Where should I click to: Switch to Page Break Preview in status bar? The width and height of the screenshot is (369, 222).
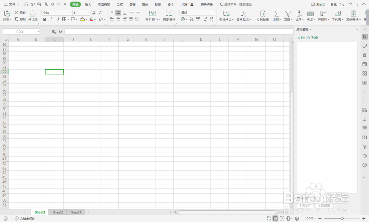(282, 218)
